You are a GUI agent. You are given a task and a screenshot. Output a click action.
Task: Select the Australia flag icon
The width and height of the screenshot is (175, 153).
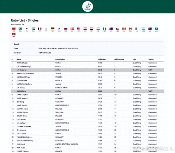pyautogui.click(x=111, y=29)
